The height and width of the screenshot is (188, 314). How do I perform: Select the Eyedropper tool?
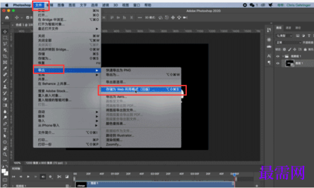[5, 69]
